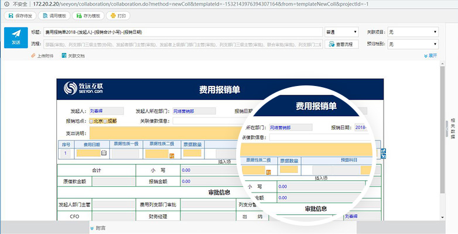Open the 预归档到 dropdown
Viewport: 458px width, 234px height.
pyautogui.click(x=413, y=44)
